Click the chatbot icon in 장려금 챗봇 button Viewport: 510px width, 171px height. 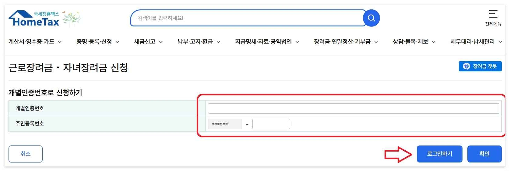pos(466,66)
